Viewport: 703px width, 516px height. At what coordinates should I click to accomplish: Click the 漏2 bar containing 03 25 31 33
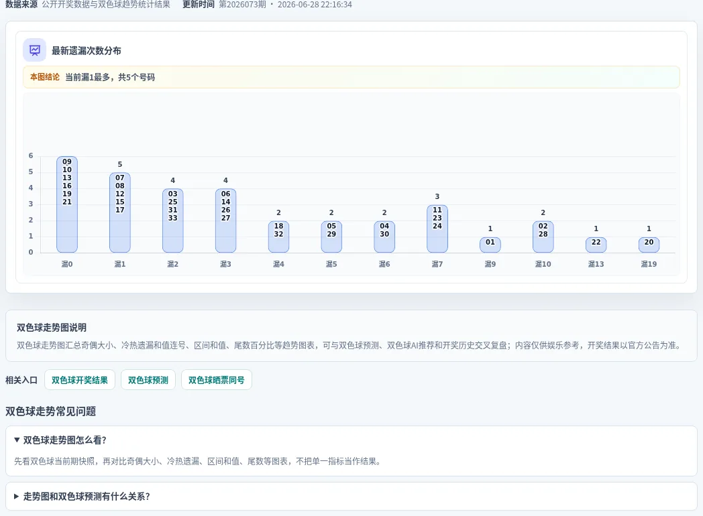coord(172,220)
